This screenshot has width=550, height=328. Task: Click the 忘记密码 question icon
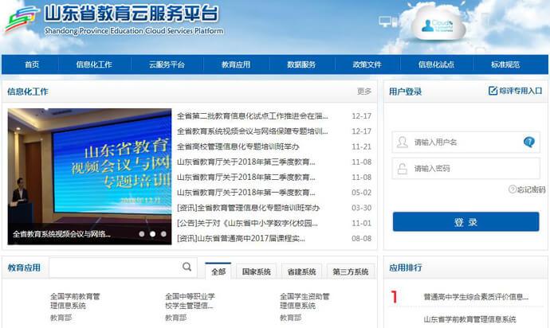513,189
